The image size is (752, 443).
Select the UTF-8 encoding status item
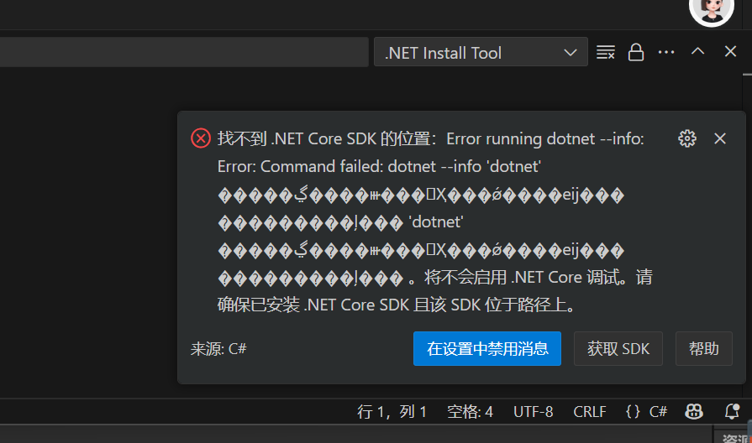tap(533, 412)
